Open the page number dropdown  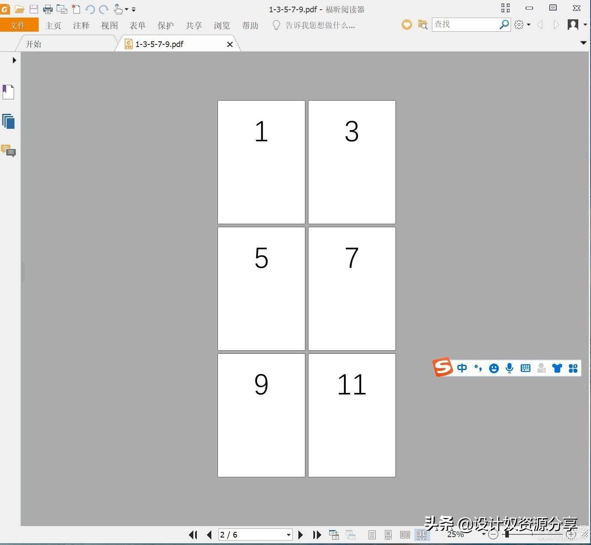(x=289, y=535)
